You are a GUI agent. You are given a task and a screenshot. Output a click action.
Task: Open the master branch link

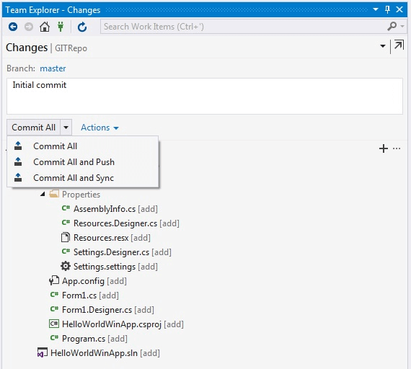click(x=53, y=68)
